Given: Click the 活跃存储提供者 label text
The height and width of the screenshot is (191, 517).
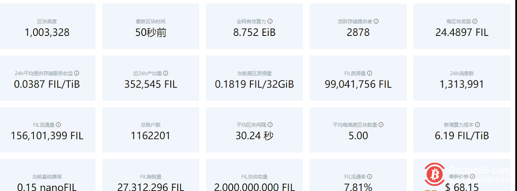Looking at the screenshot, I should (355, 22).
